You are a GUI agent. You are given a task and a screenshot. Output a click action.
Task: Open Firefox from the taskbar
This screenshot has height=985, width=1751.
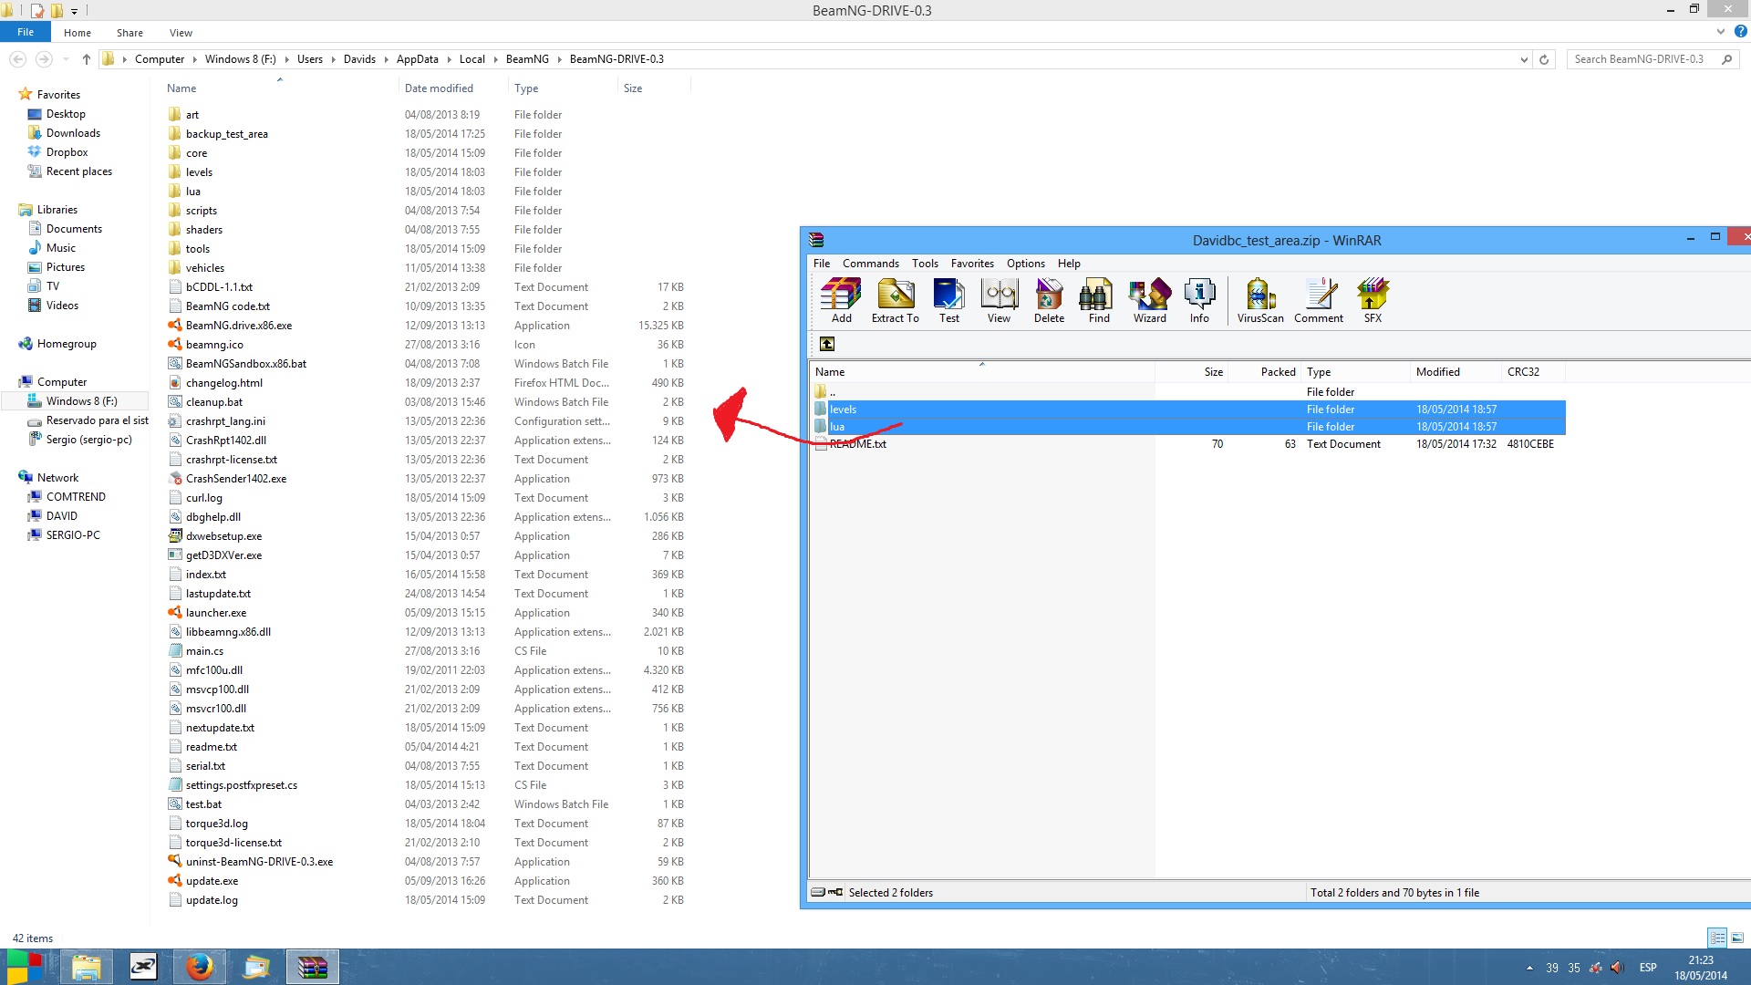click(199, 967)
